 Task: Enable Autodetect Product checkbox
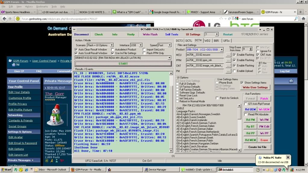(113, 50)
